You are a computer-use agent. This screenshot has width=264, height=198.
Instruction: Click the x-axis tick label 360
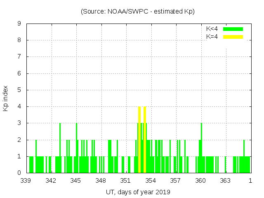(200, 181)
